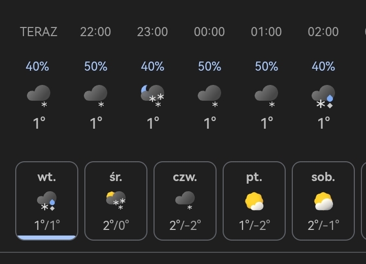Click the 22:00 snow cloud icon
Viewport: 366px width, 264px height.
click(96, 96)
